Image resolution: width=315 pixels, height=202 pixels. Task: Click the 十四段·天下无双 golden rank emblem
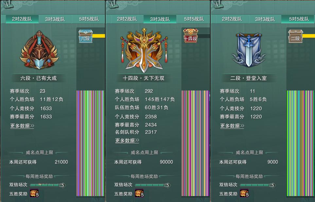tap(144, 51)
